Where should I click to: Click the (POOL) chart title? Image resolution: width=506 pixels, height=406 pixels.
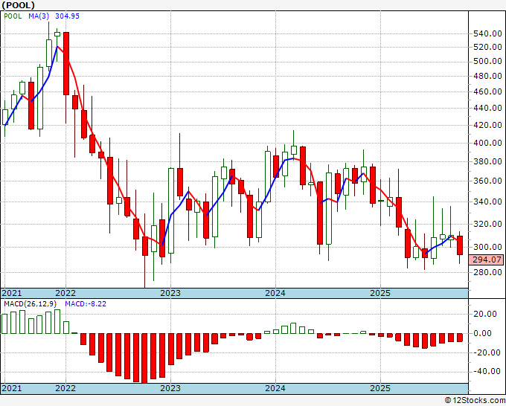pyautogui.click(x=19, y=5)
